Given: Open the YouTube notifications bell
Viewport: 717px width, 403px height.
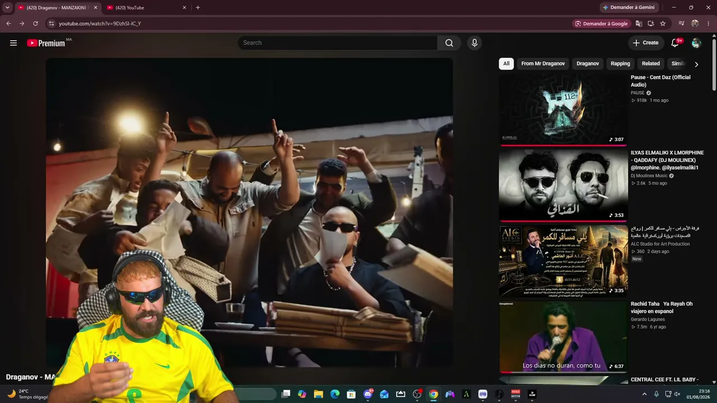Looking at the screenshot, I should tap(676, 43).
